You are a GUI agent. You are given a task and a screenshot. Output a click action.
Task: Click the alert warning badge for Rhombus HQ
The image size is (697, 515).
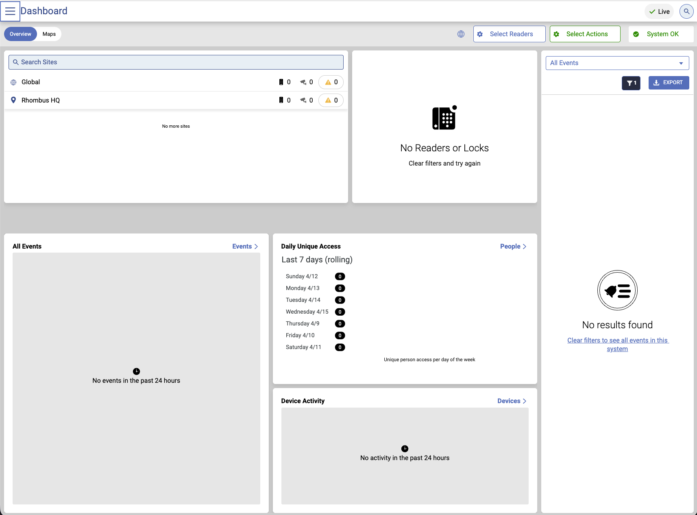tap(331, 100)
